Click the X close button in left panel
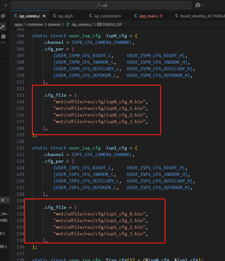The height and width of the screenshot is (261, 225). pos(3,200)
